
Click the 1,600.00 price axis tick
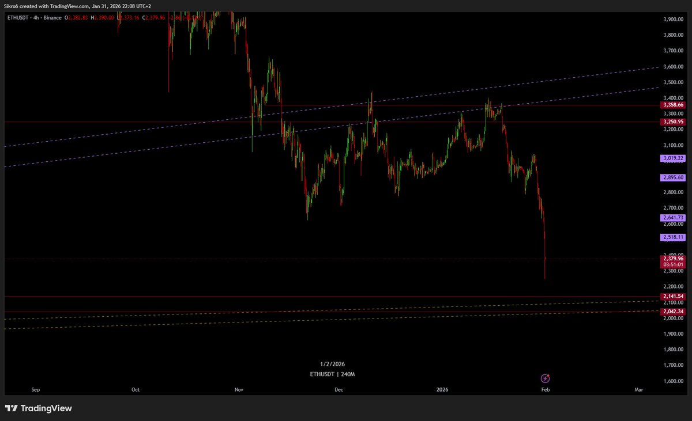coord(674,381)
